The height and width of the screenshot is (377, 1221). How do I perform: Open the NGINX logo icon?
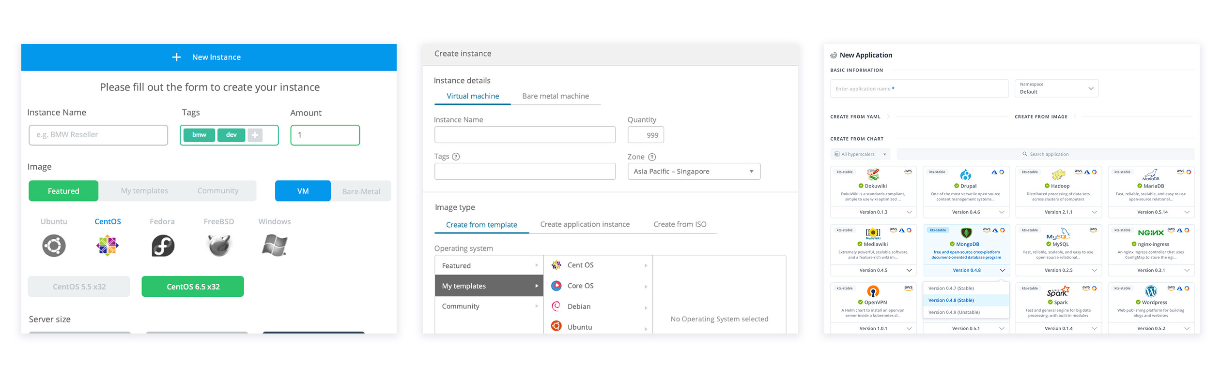pyautogui.click(x=1151, y=232)
